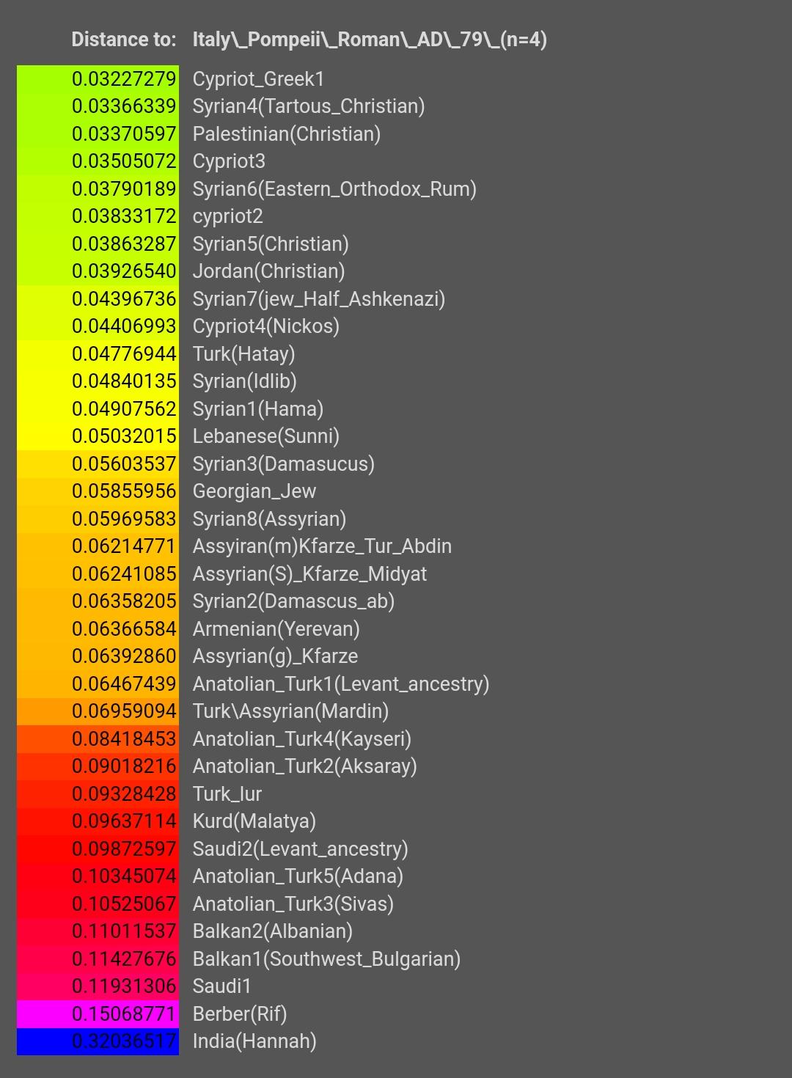Select the value 0.06366584
Viewport: 792px width, 1078px height.
(x=124, y=628)
